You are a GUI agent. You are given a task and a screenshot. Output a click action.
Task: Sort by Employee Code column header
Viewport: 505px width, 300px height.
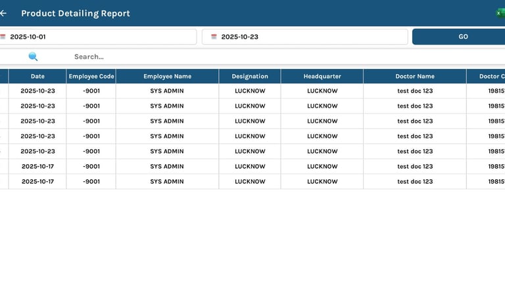91,76
